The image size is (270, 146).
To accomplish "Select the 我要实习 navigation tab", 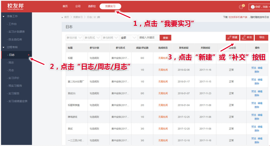I will coord(110,6).
